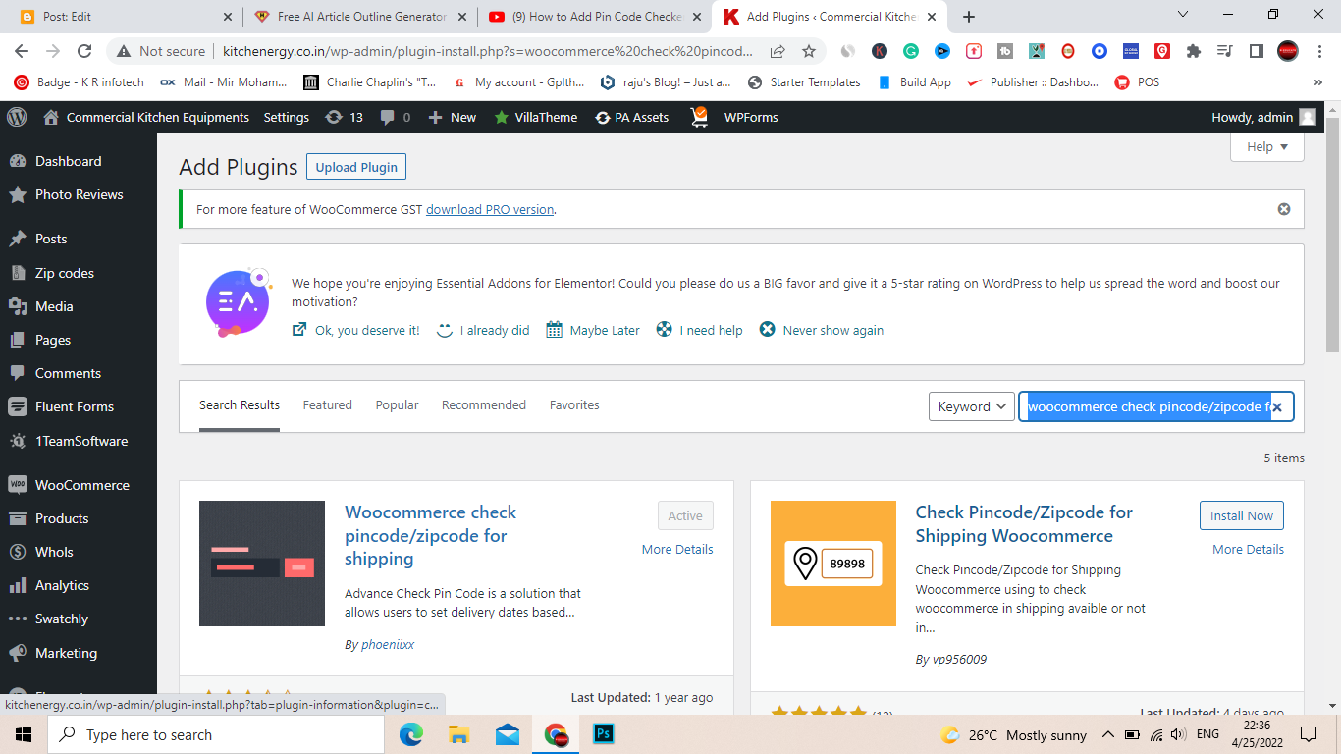Open Woocommerce check pincode/zipcode for shipping title
The width and height of the screenshot is (1341, 754).
[430, 535]
